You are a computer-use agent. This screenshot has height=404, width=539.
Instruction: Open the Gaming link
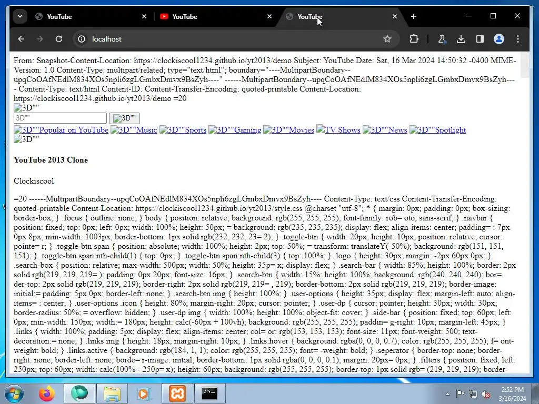tap(235, 130)
